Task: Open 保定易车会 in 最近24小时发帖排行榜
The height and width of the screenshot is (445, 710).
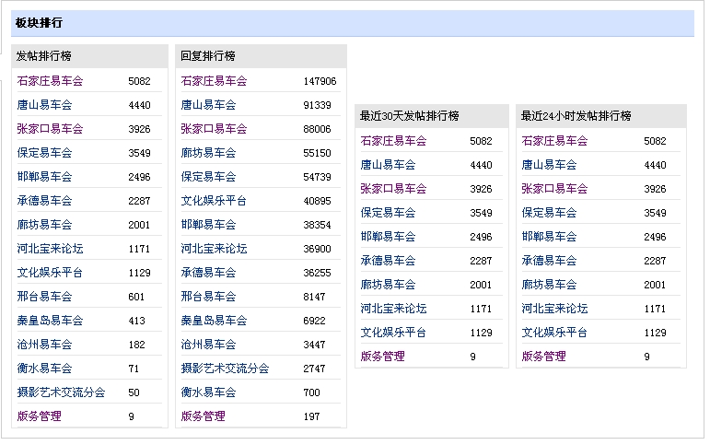Action: [550, 213]
